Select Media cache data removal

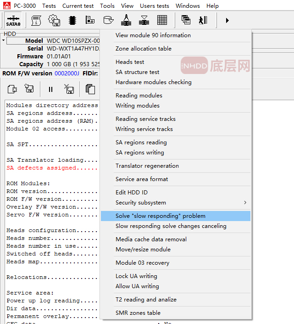(x=176, y=239)
